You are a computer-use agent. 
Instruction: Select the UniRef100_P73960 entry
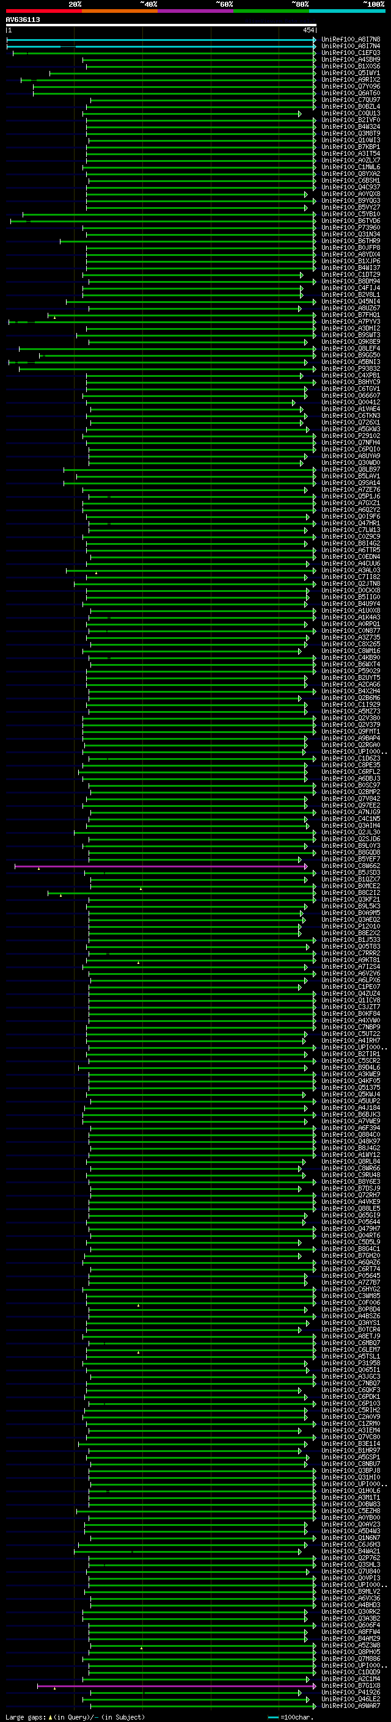[351, 227]
